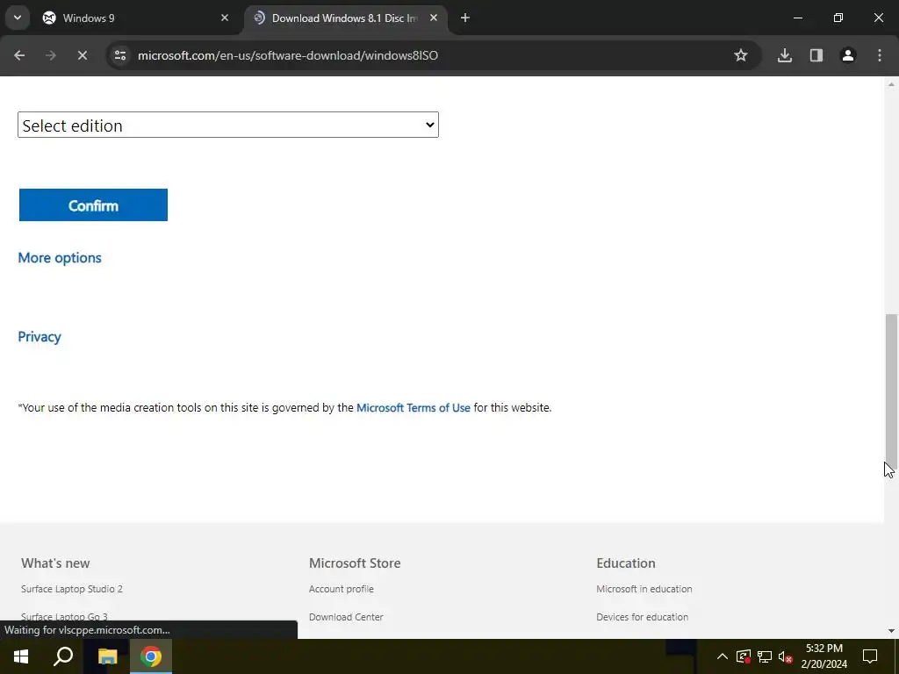Go back to the previous page
Screen dimensions: 899x674
(x=19, y=55)
